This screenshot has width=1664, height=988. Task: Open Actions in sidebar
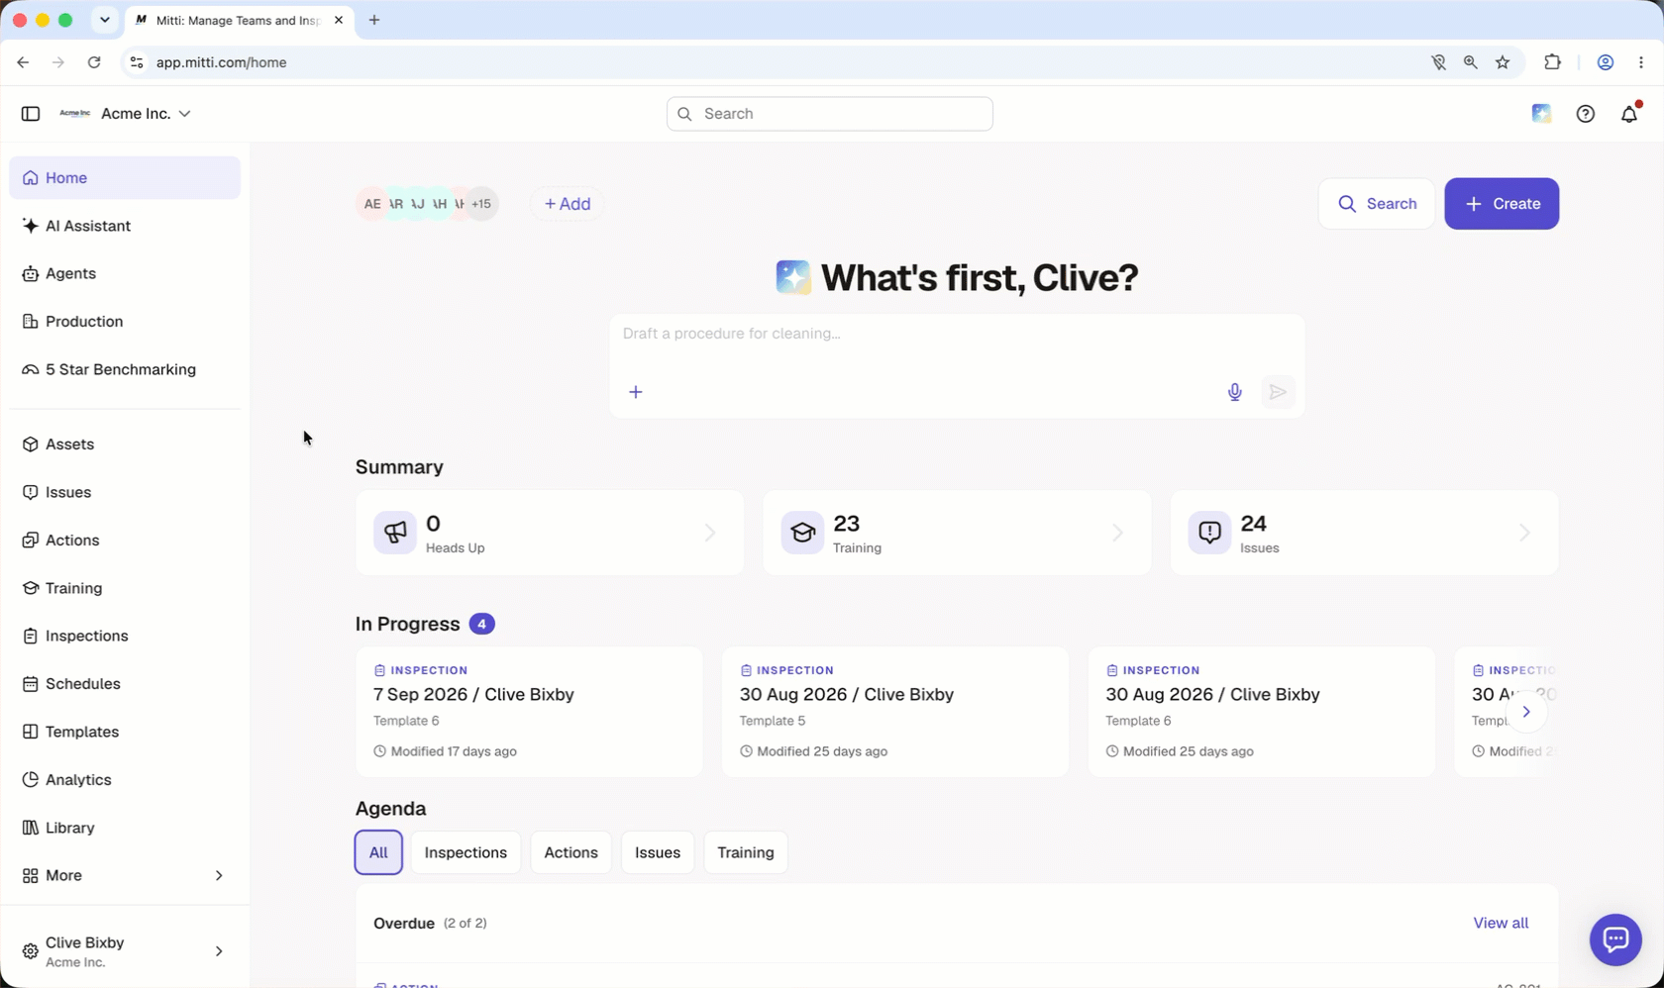tap(125, 541)
